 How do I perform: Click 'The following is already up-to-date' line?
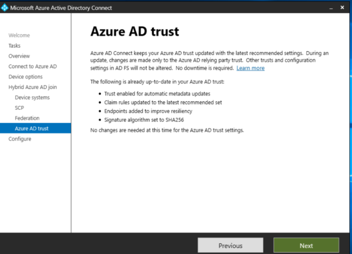point(157,82)
